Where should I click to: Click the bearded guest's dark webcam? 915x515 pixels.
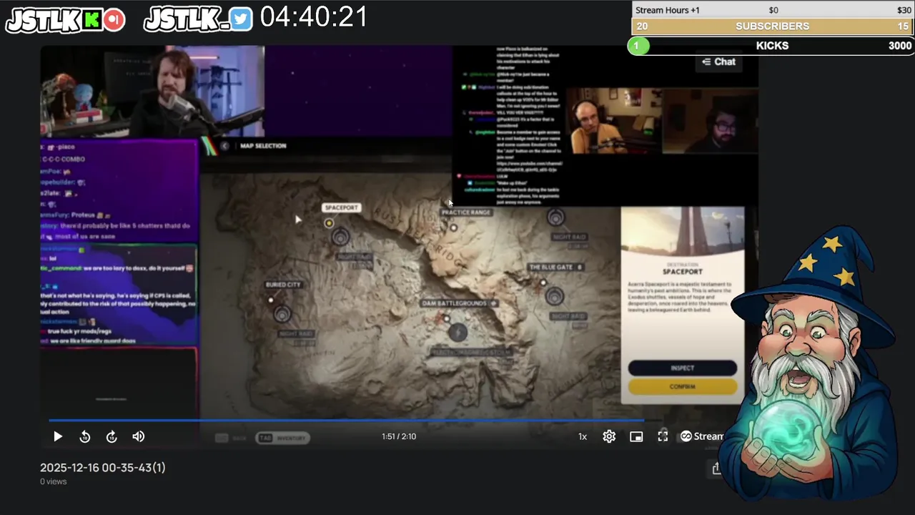point(710,120)
